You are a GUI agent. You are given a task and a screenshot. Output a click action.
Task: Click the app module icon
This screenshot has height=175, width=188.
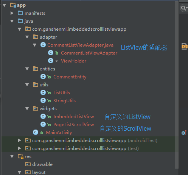tap(13, 5)
